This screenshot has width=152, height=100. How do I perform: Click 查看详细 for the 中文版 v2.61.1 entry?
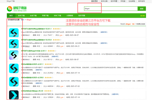coord(55,56)
